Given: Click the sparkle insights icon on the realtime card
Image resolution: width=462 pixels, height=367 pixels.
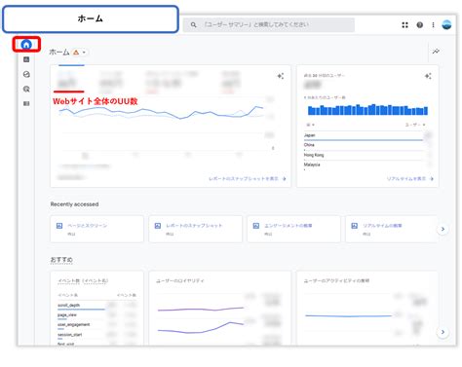Looking at the screenshot, I should pyautogui.click(x=428, y=76).
